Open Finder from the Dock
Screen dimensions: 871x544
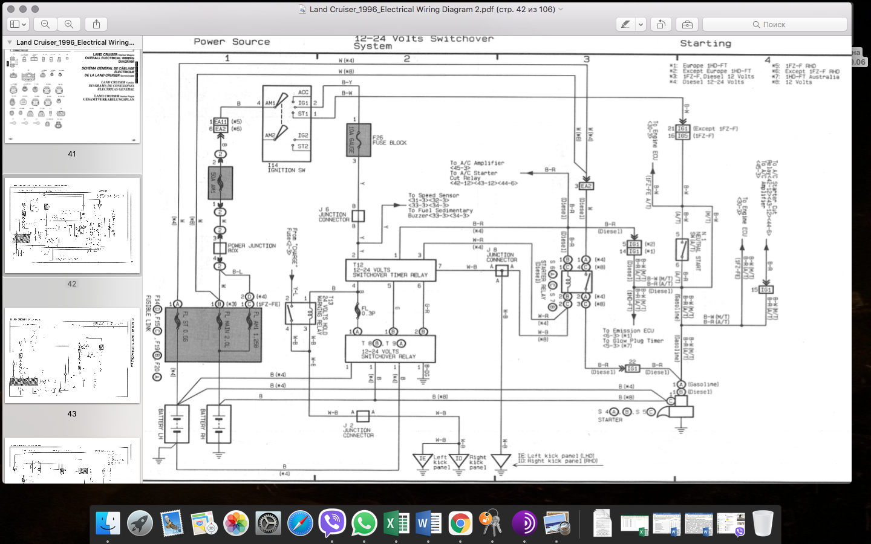point(108,523)
